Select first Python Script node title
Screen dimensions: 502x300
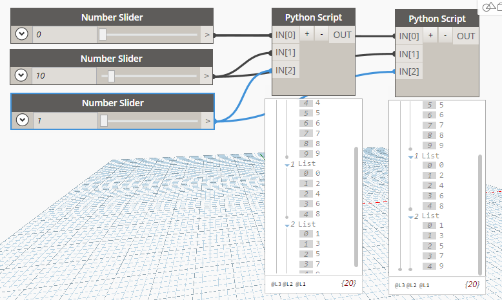314,17
